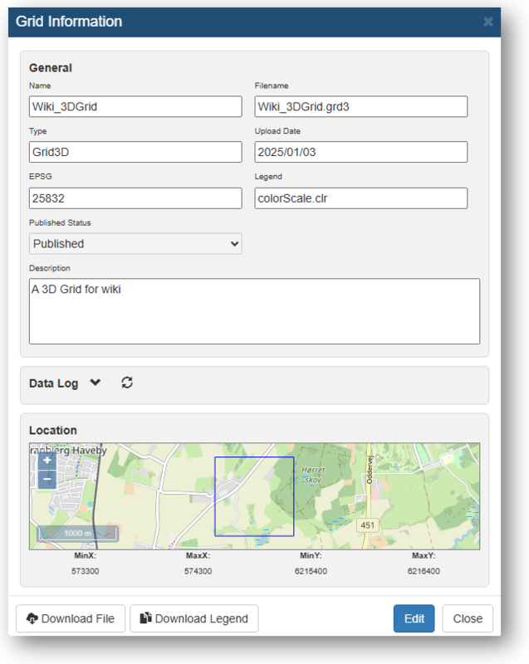Click the EPSG field showing 25832
This screenshot has width=529, height=664.
135,198
